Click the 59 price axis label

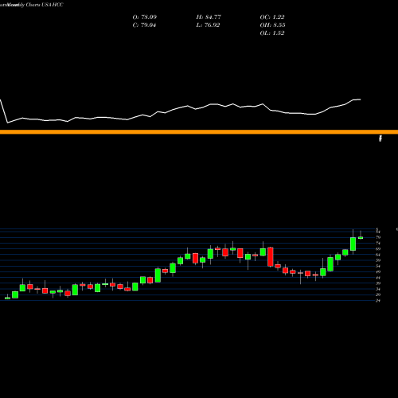tap(378, 260)
